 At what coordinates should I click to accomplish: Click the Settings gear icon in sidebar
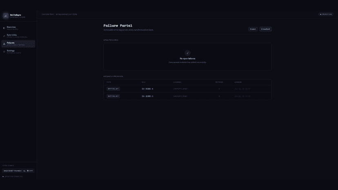coord(4,52)
